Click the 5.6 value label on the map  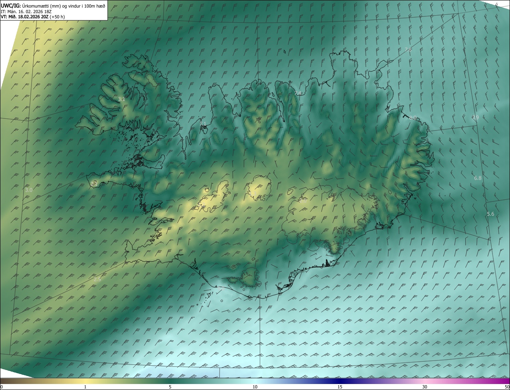(x=490, y=214)
